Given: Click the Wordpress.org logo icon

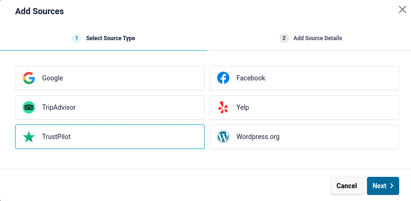Looking at the screenshot, I should pyautogui.click(x=223, y=137).
